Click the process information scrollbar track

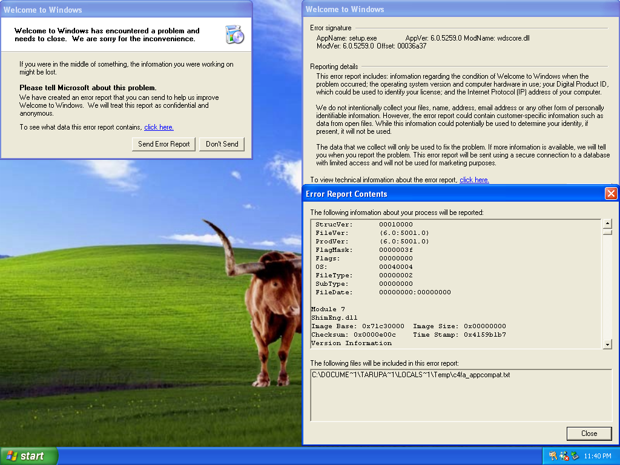(x=608, y=287)
